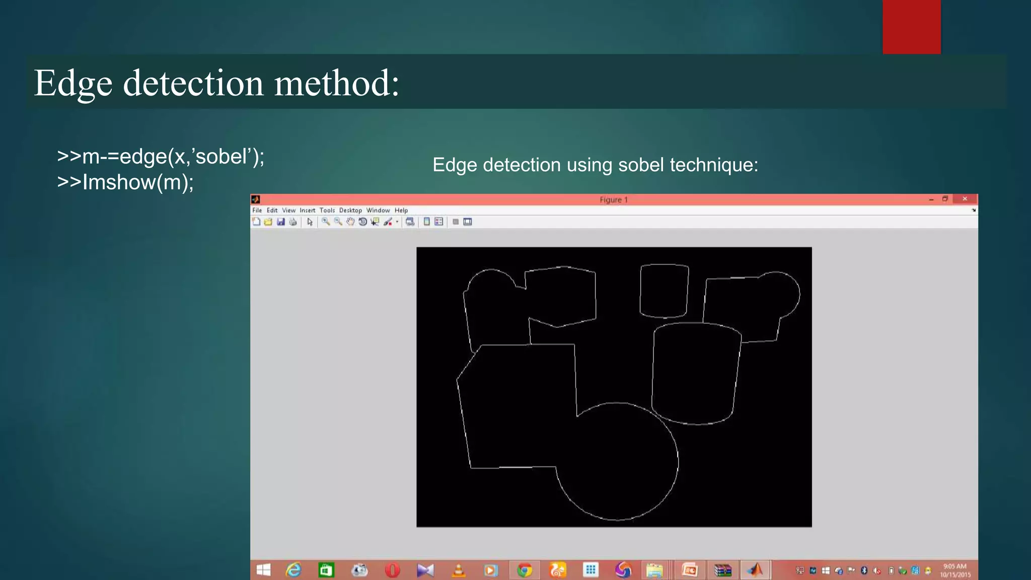Viewport: 1031px width, 580px height.
Task: Activate the Zoom In magnifier tool
Action: [x=326, y=222]
